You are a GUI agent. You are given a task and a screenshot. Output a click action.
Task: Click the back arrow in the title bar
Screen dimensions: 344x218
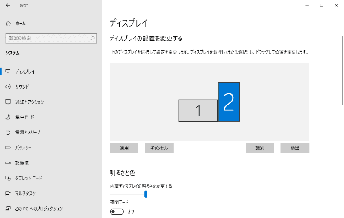click(8, 6)
